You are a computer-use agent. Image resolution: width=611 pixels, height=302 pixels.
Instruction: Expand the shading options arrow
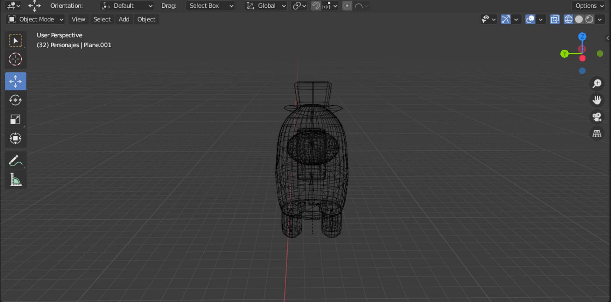pos(600,19)
